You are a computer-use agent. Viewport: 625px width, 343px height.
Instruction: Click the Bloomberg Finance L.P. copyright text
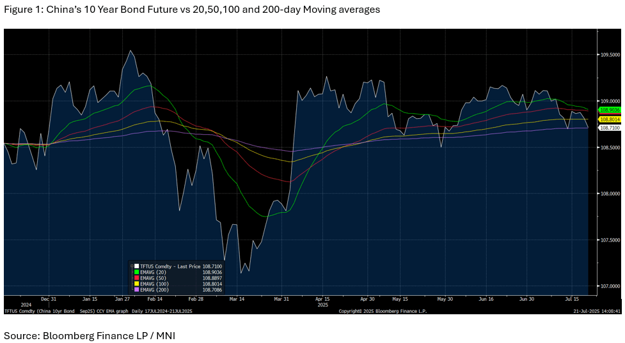[x=382, y=311]
